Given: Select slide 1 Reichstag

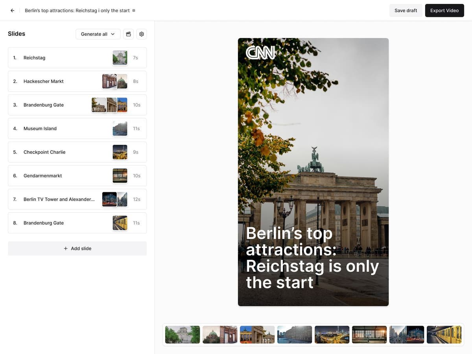Looking at the screenshot, I should tap(77, 58).
